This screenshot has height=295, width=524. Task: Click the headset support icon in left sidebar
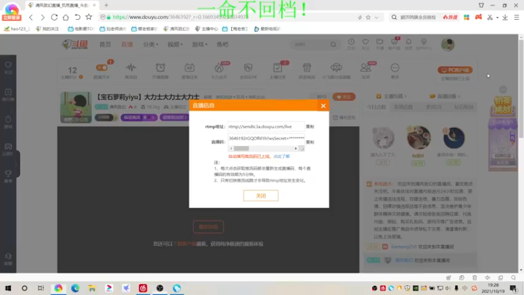(9, 256)
